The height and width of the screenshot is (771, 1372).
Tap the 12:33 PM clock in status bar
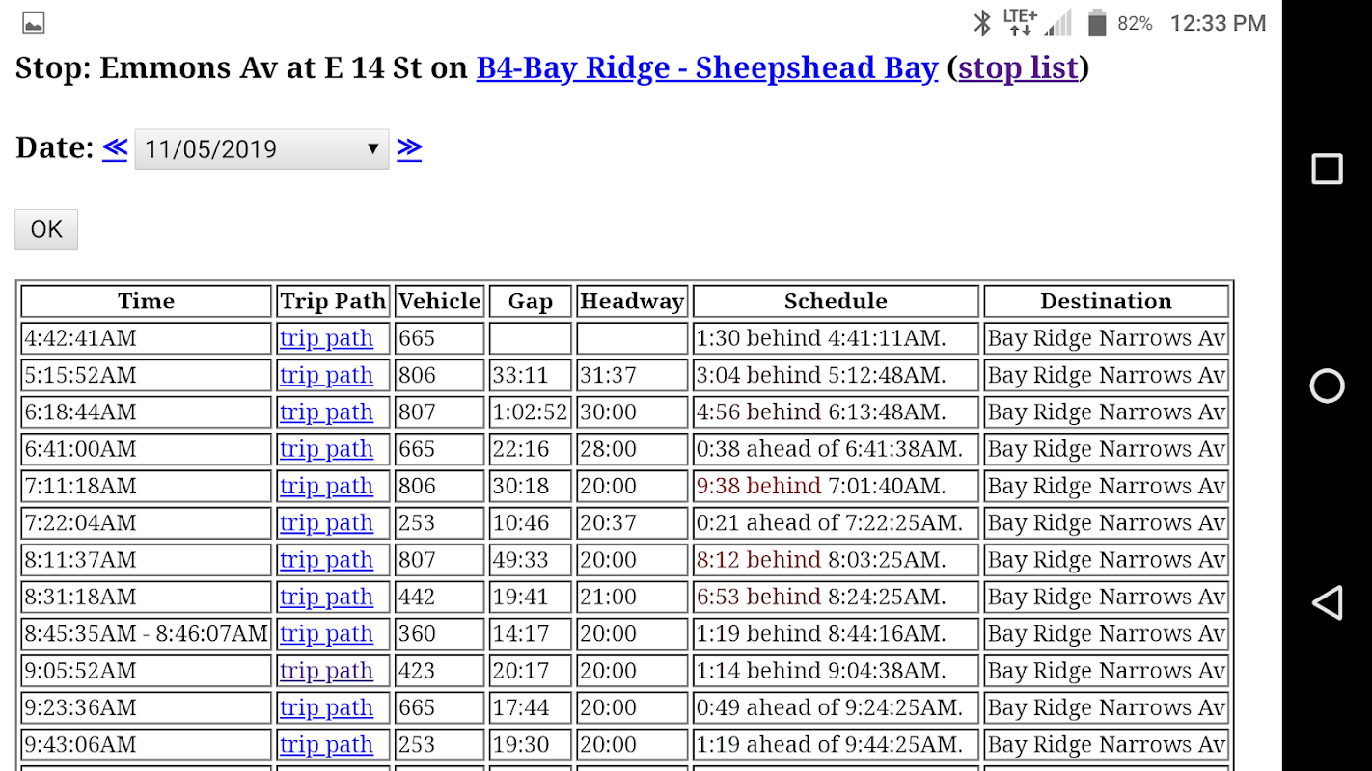tap(1218, 23)
